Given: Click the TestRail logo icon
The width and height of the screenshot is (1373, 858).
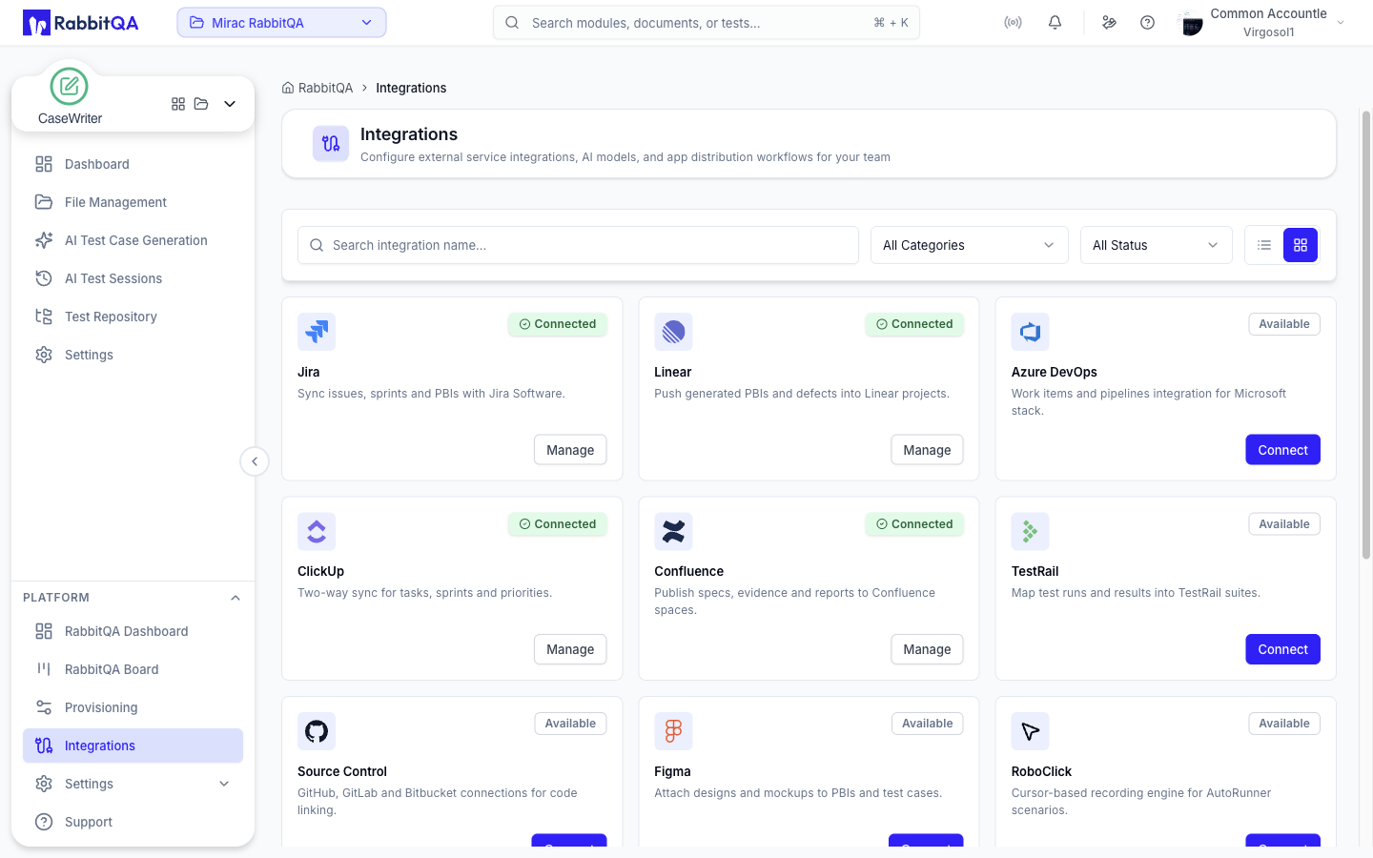Looking at the screenshot, I should 1030,531.
